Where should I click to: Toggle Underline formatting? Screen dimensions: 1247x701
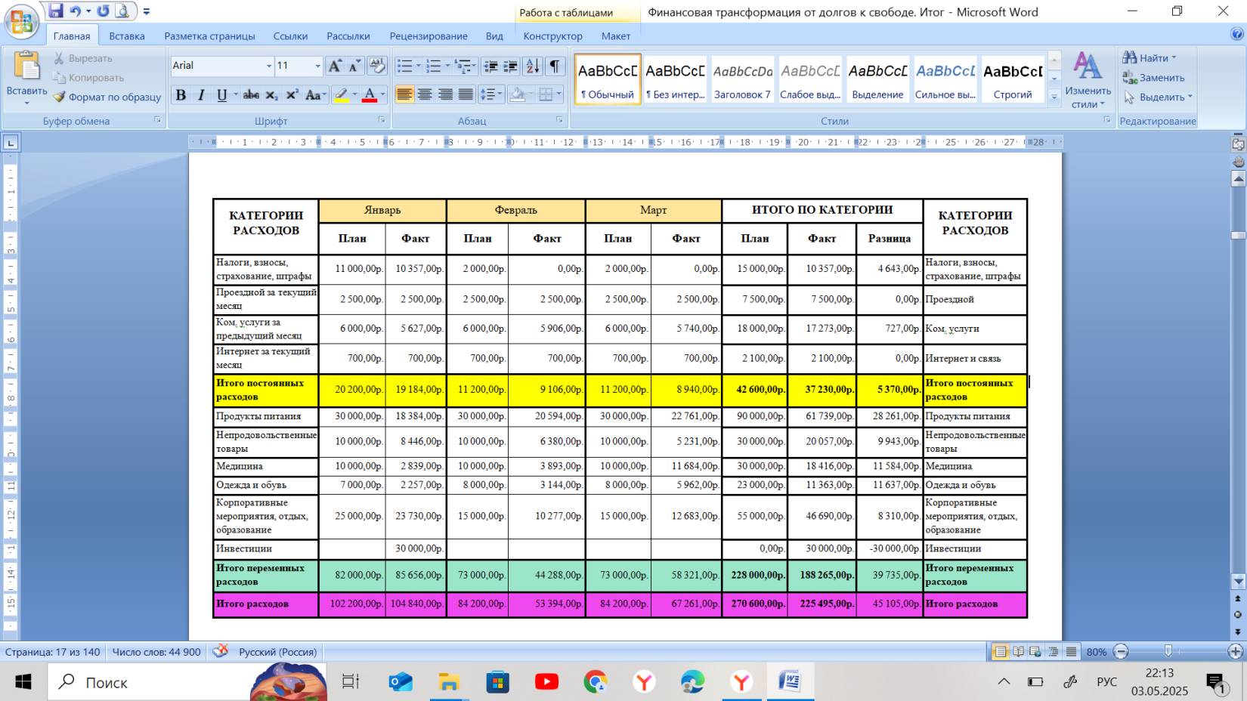[221, 95]
